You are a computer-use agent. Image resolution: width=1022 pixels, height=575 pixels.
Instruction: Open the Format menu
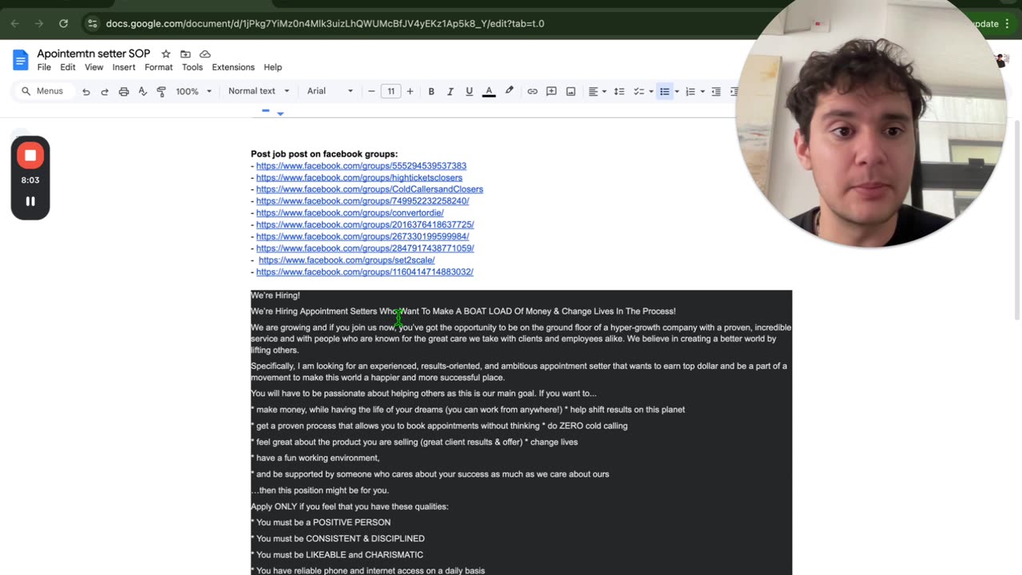point(158,67)
